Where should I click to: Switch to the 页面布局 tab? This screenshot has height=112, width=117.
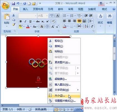pyautogui.click(x=38, y=9)
